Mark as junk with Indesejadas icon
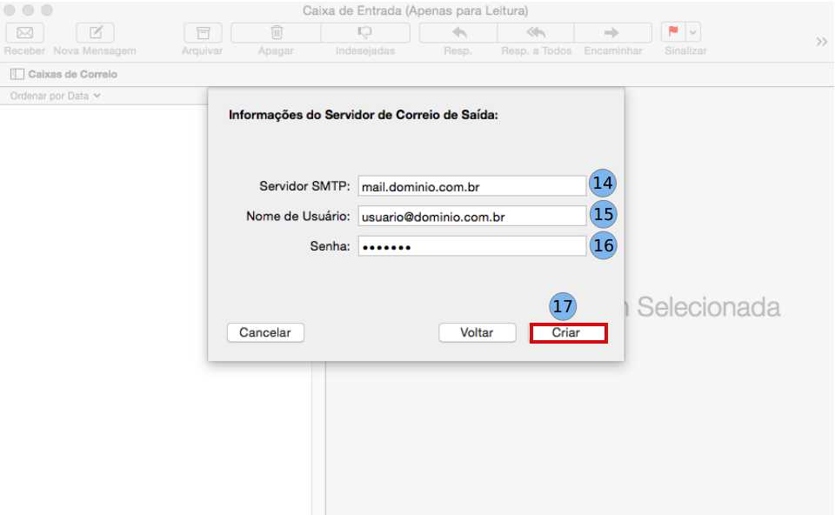This screenshot has width=835, height=515. [x=365, y=33]
